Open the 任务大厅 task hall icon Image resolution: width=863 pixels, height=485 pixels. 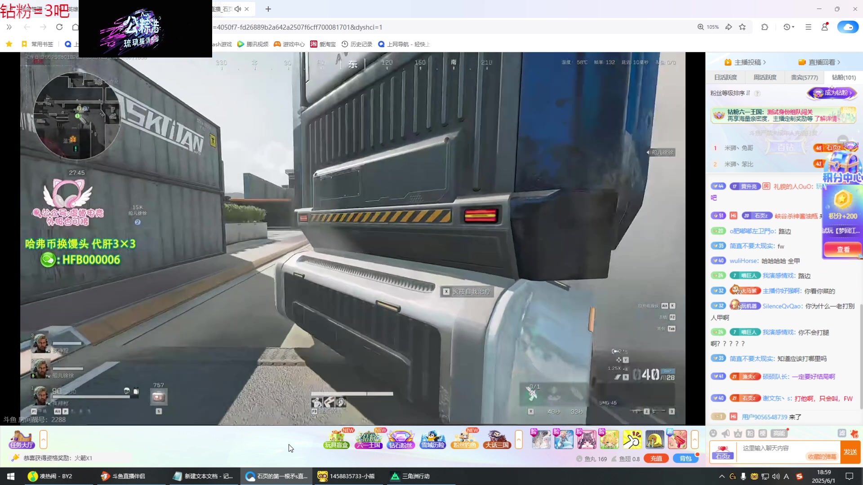point(21,439)
